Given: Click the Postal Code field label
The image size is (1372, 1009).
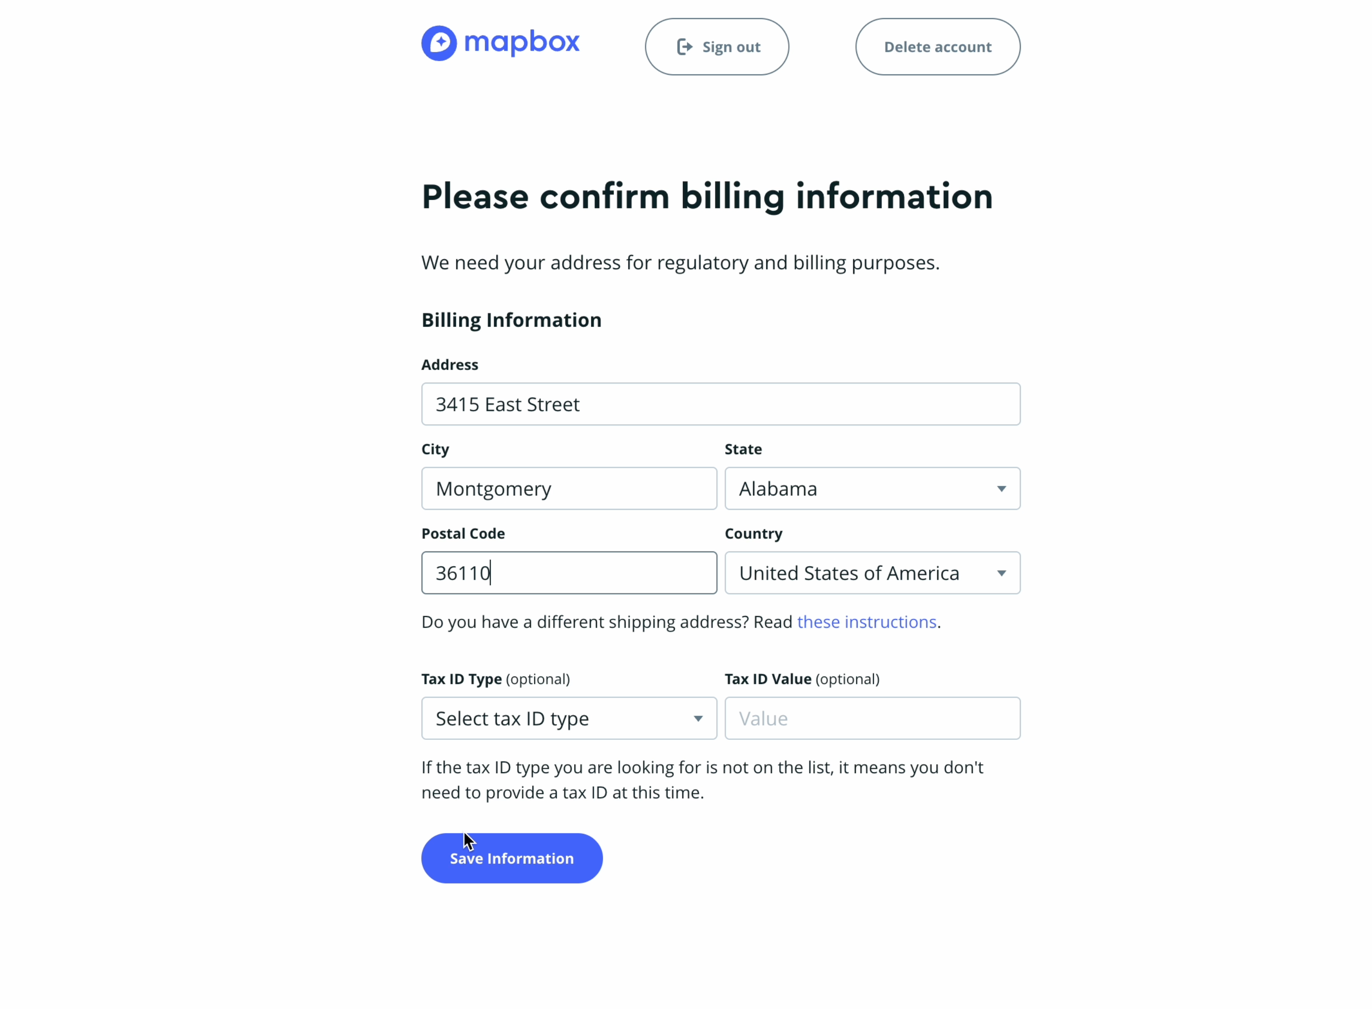Looking at the screenshot, I should click(x=463, y=533).
